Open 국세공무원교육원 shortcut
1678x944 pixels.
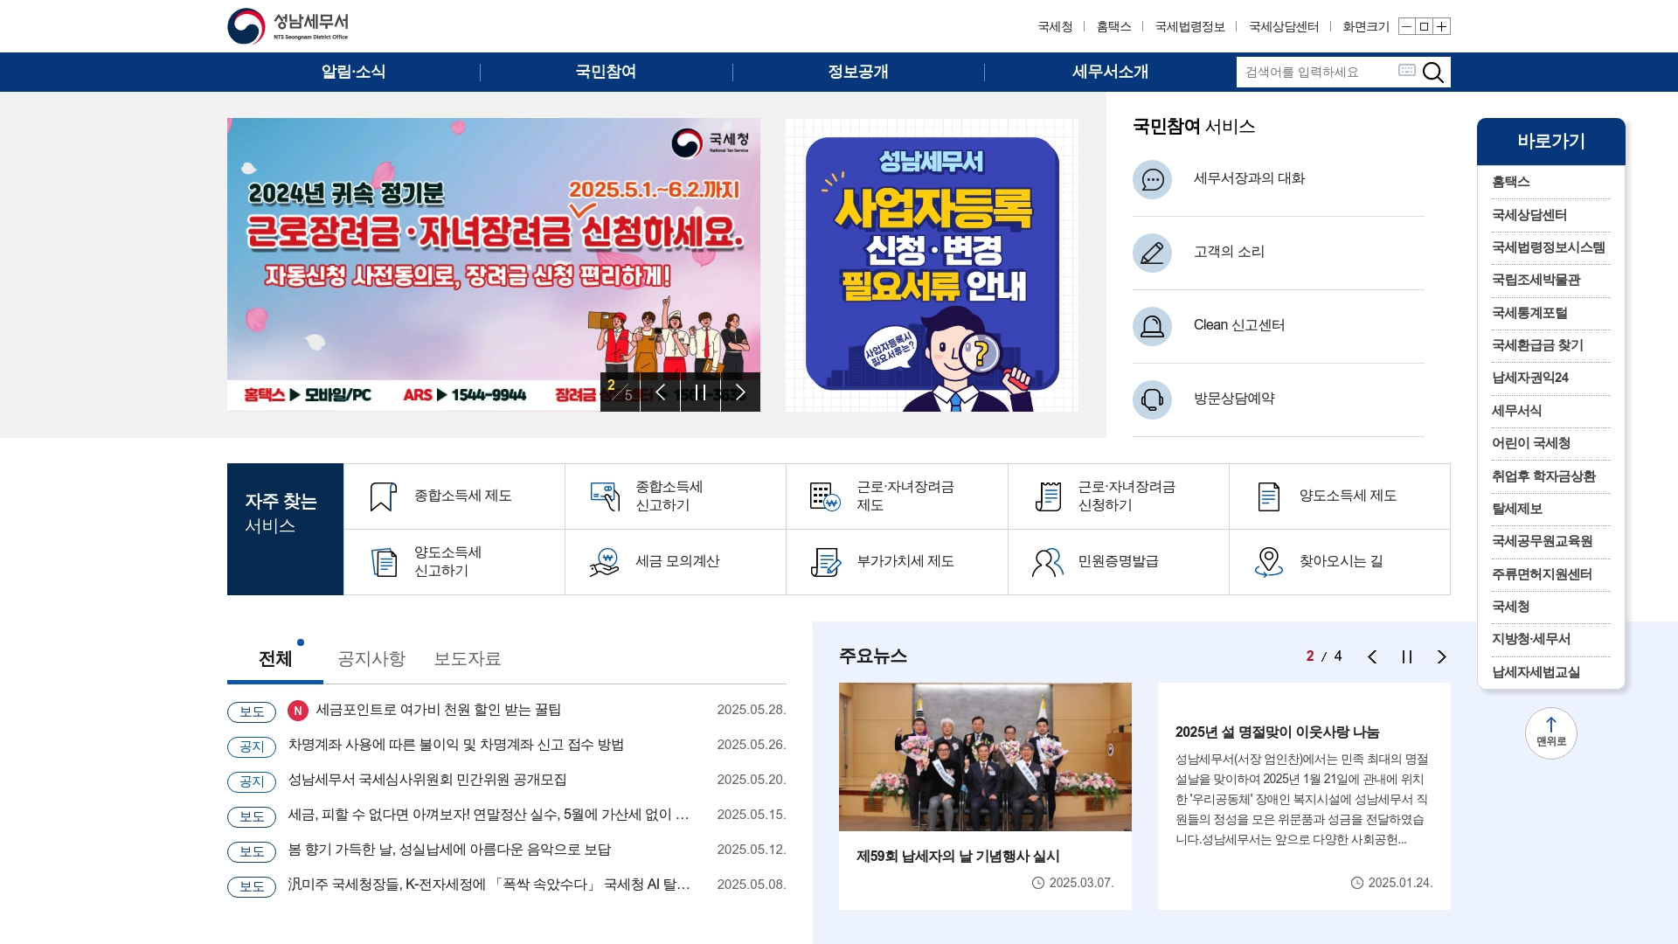tap(1542, 541)
